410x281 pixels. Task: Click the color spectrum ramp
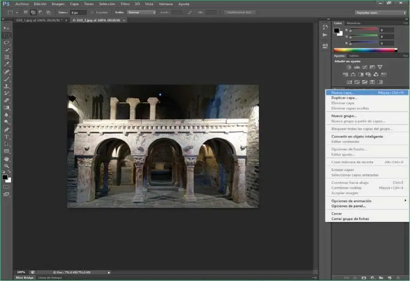pyautogui.click(x=365, y=50)
